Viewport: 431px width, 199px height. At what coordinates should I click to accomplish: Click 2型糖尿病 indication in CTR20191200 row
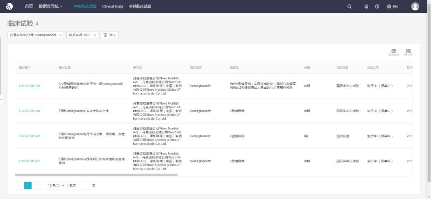coord(237,111)
